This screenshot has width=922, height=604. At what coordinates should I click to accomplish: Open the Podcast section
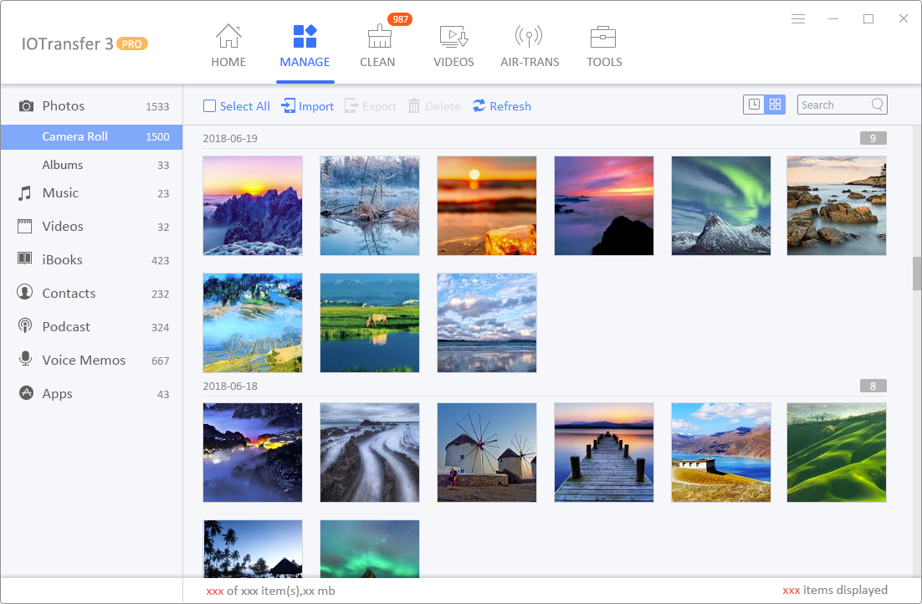click(65, 326)
